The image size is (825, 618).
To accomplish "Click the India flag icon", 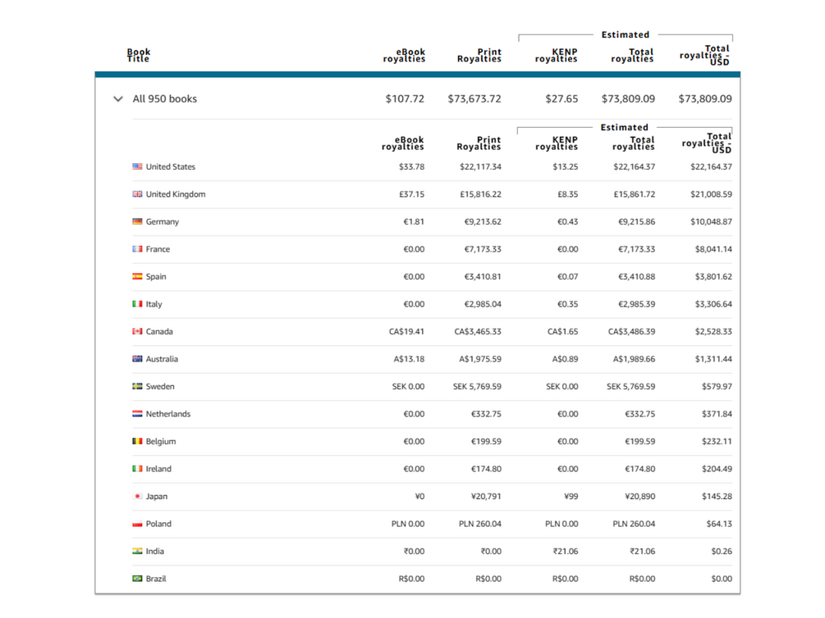I will [x=137, y=551].
